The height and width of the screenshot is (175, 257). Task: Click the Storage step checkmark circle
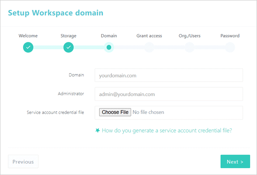(69, 47)
